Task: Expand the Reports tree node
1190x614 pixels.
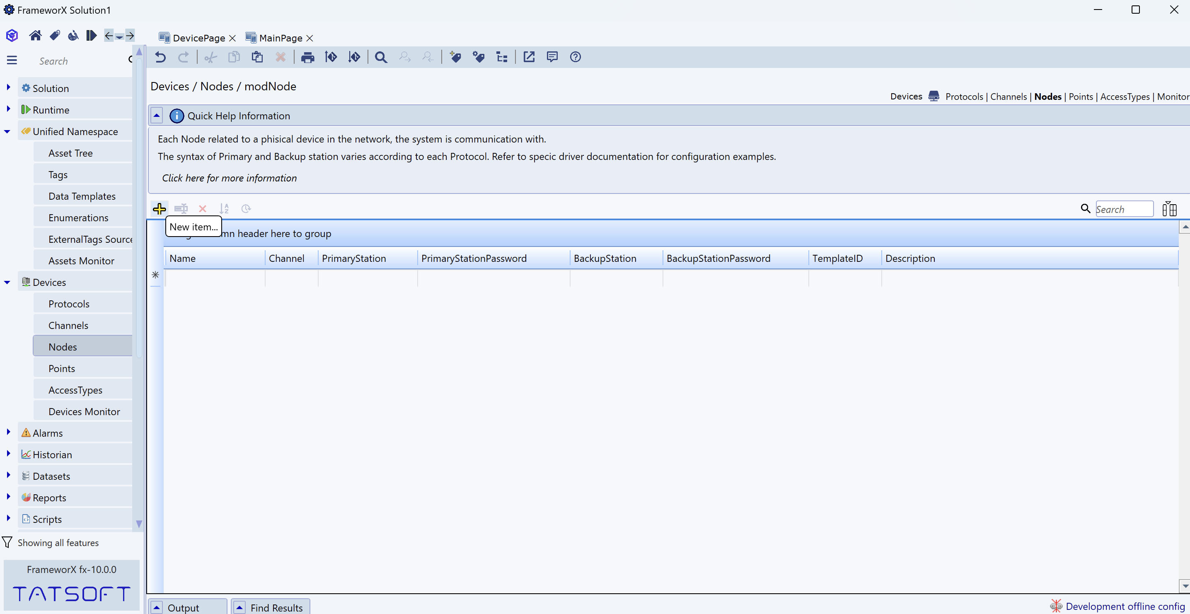Action: pos(8,497)
